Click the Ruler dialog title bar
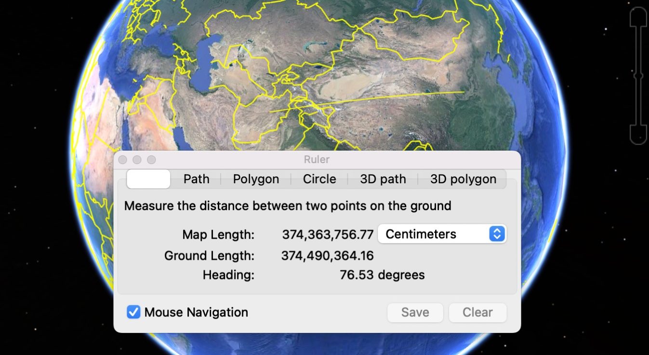Viewport: 649px width, 355px height. (318, 159)
